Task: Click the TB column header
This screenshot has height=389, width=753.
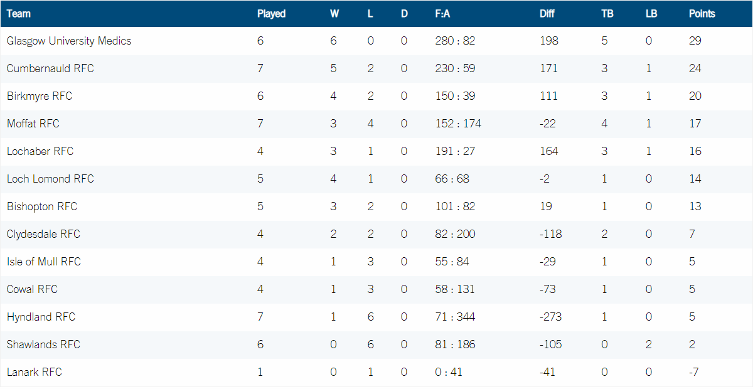Action: coord(607,13)
